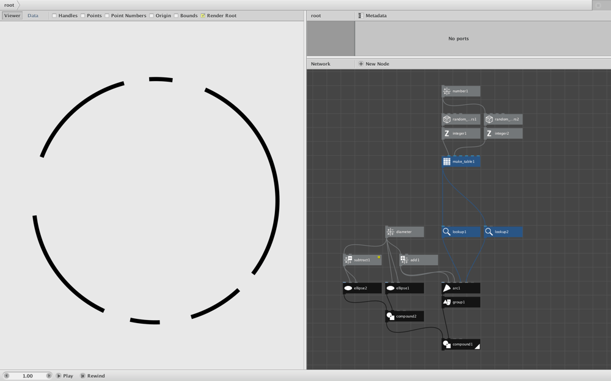Toggle the Bounds checkbox
The width and height of the screenshot is (611, 381).
pyautogui.click(x=176, y=16)
